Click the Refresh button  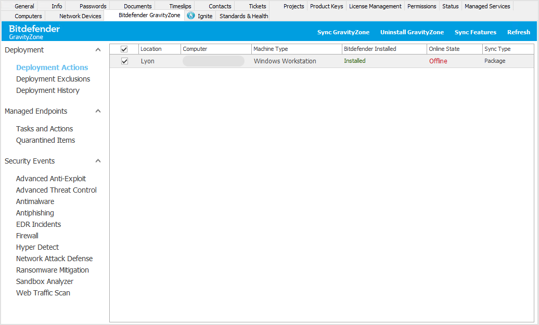tap(518, 32)
